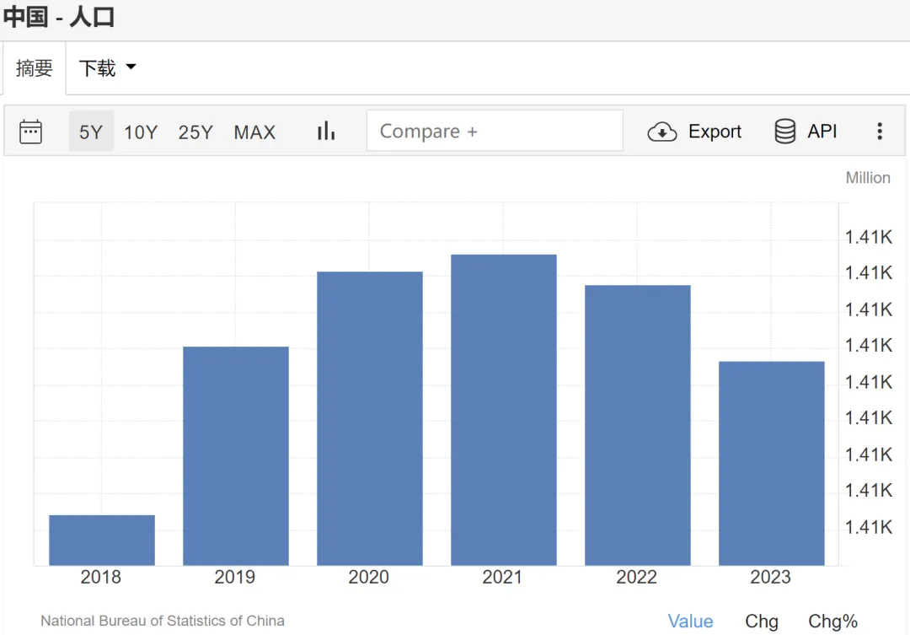Viewport: 910px width, 635px height.
Task: Click the 2018 population bar
Action: tap(102, 540)
